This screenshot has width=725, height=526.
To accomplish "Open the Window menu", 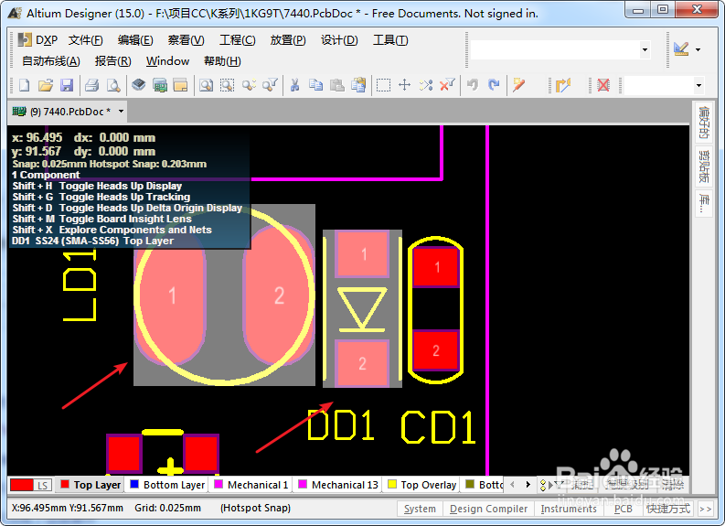I will 167,61.
